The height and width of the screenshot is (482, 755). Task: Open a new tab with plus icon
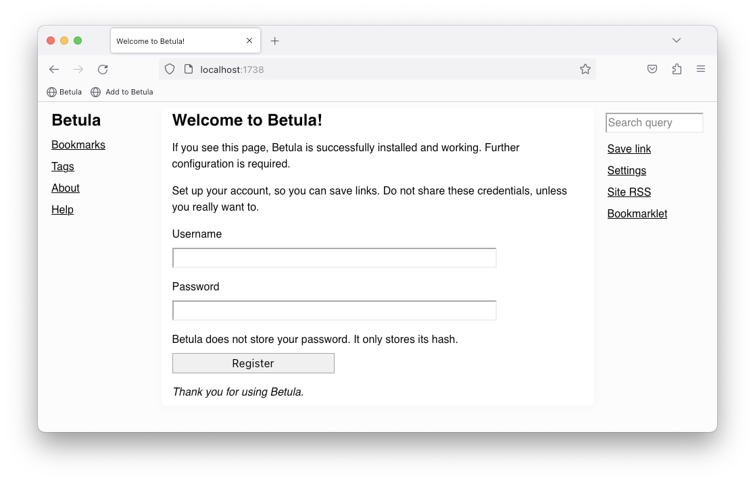pyautogui.click(x=274, y=41)
